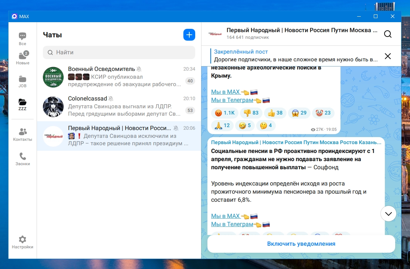Click the search magnifier in channel header
The height and width of the screenshot is (269, 410).
point(388,34)
